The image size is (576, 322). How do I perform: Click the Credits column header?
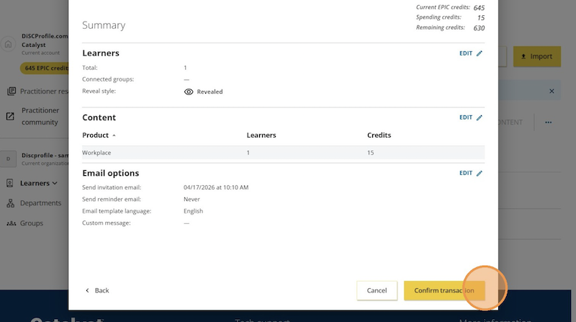click(x=379, y=135)
